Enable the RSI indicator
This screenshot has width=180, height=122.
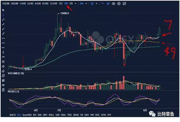click(x=35, y=115)
